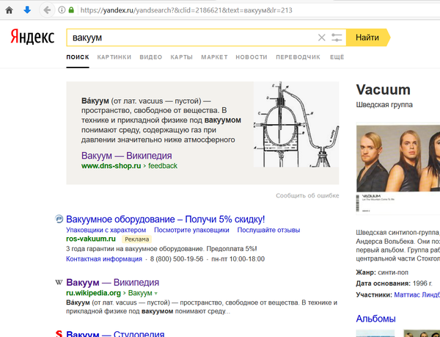Click the green padlock security icon

pos(71,10)
